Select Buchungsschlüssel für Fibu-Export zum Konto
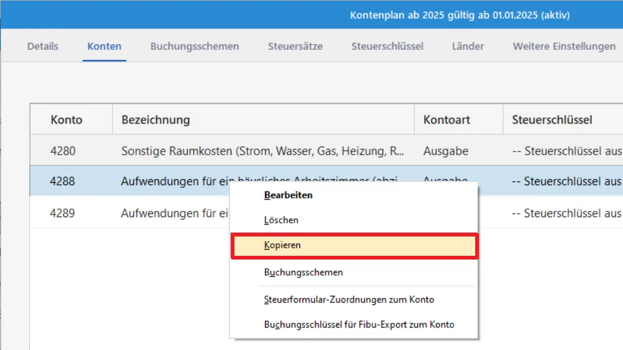This screenshot has width=623, height=350. 359,324
